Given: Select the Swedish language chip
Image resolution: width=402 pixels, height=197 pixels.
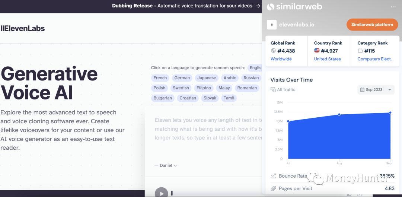Looking at the screenshot, I should pyautogui.click(x=181, y=88).
